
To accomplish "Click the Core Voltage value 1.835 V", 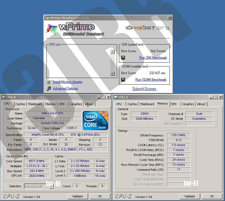I will pyautogui.click(x=71, y=128).
